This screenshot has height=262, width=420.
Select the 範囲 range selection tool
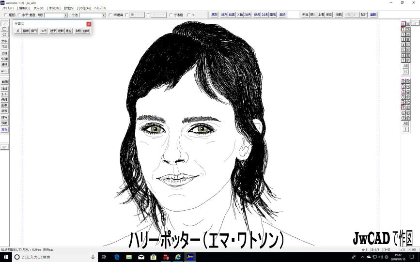point(4,82)
